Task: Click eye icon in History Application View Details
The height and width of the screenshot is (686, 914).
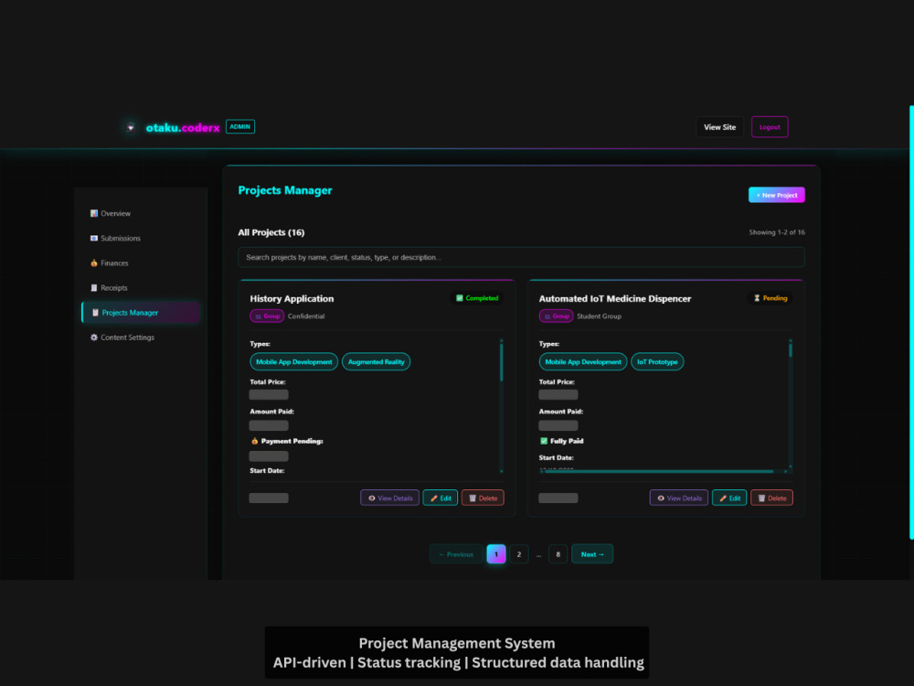Action: [x=371, y=498]
